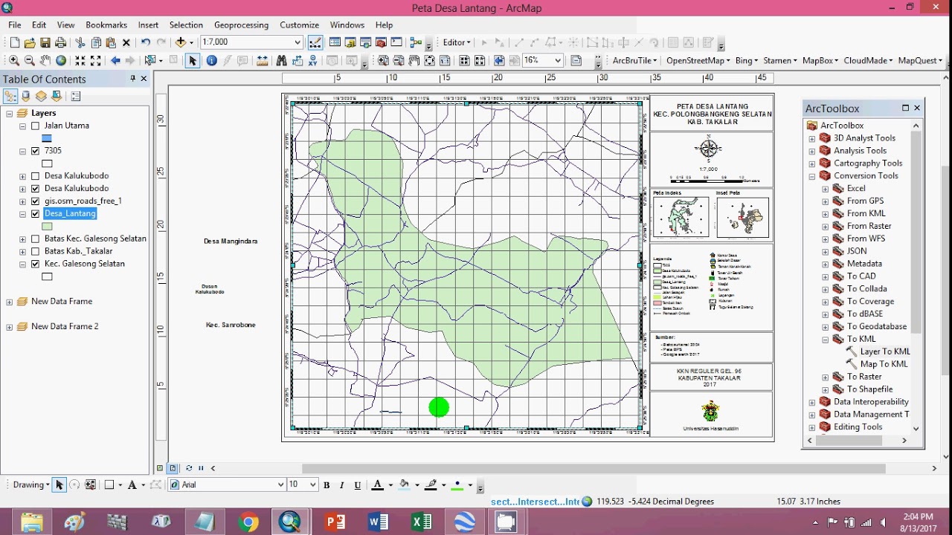The height and width of the screenshot is (535, 952).
Task: Open the Geoprocessing menu
Action: coord(242,25)
